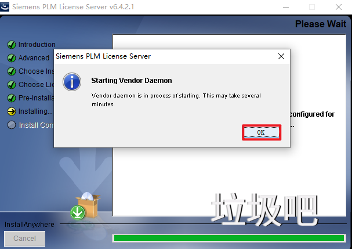352x249 pixels.
Task: Click the installer app icon in title bar
Action: [5, 6]
